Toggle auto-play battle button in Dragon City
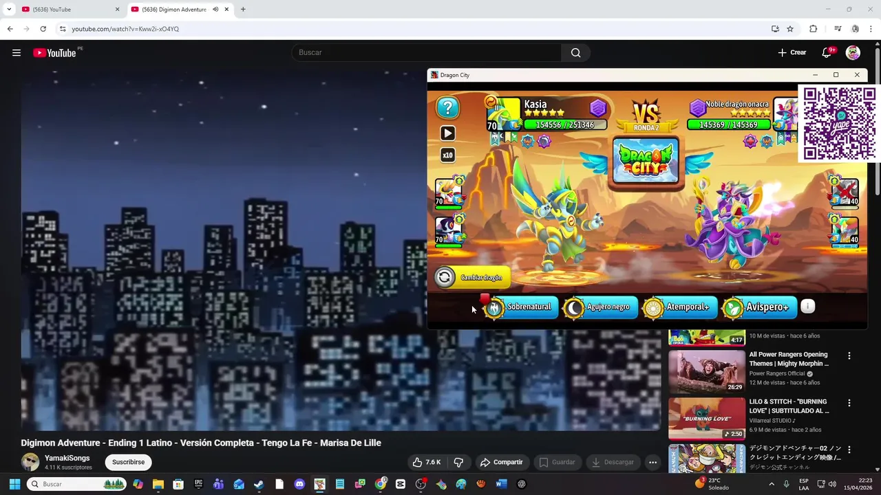This screenshot has width=881, height=495. coord(447,133)
